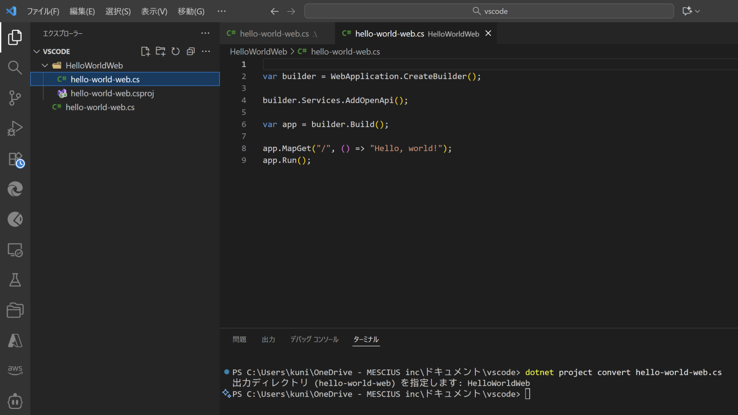Image resolution: width=738 pixels, height=415 pixels.
Task: Open the Copilot chat dropdown arrow
Action: (x=697, y=11)
